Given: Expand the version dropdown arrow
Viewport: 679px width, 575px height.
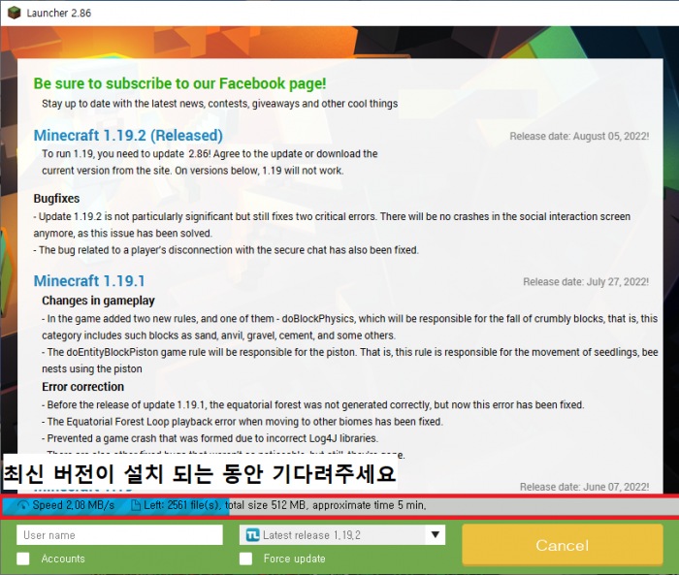Looking at the screenshot, I should (x=435, y=534).
